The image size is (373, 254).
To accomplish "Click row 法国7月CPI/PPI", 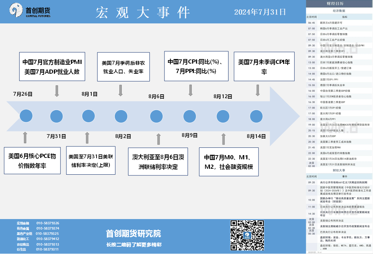I will click(339, 80).
